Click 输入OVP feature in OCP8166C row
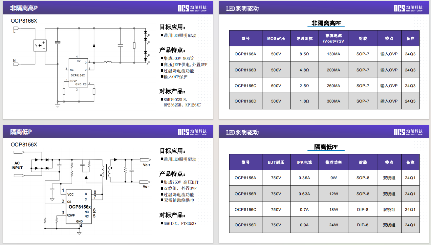This screenshot has width=431, height=245. coord(389,85)
